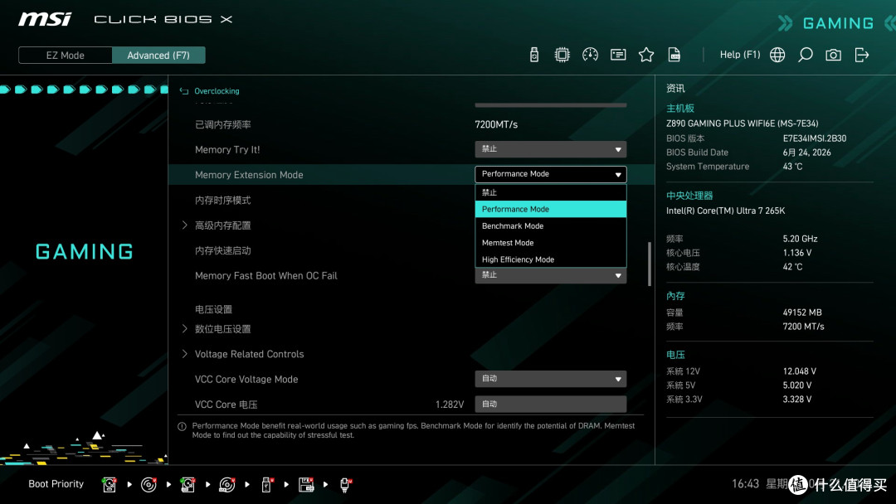Select the plain CD/DVD boot device icon

pos(149,485)
